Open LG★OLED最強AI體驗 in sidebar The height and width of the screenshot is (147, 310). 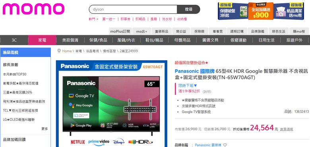19,120
